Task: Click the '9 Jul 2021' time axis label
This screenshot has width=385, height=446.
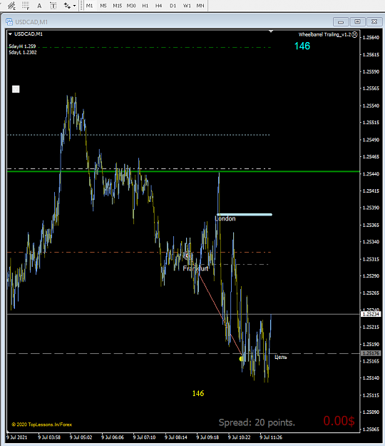Action: [17, 437]
